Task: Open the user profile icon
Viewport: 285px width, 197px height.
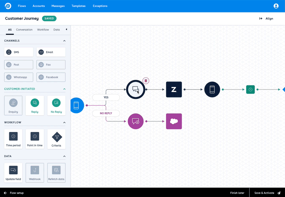Action: point(276,6)
